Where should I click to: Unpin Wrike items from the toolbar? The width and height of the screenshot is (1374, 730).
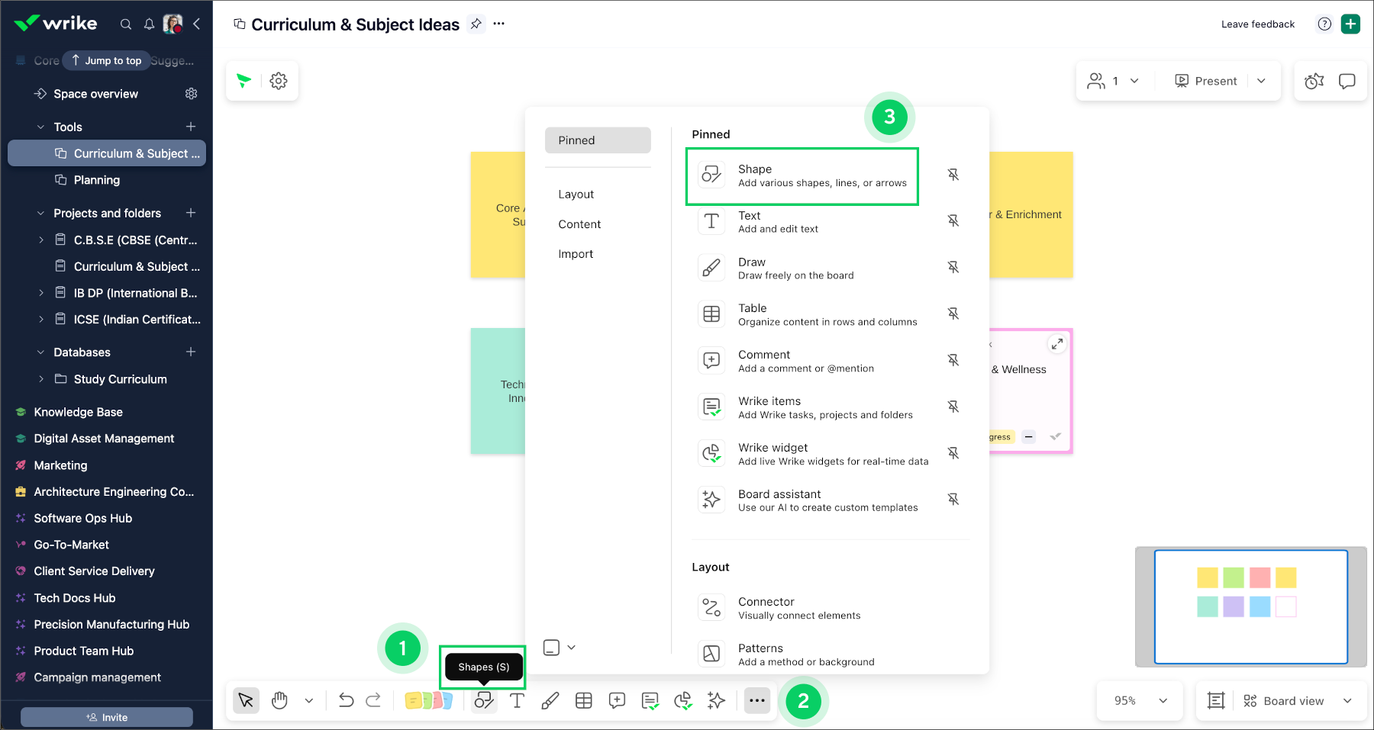(953, 407)
